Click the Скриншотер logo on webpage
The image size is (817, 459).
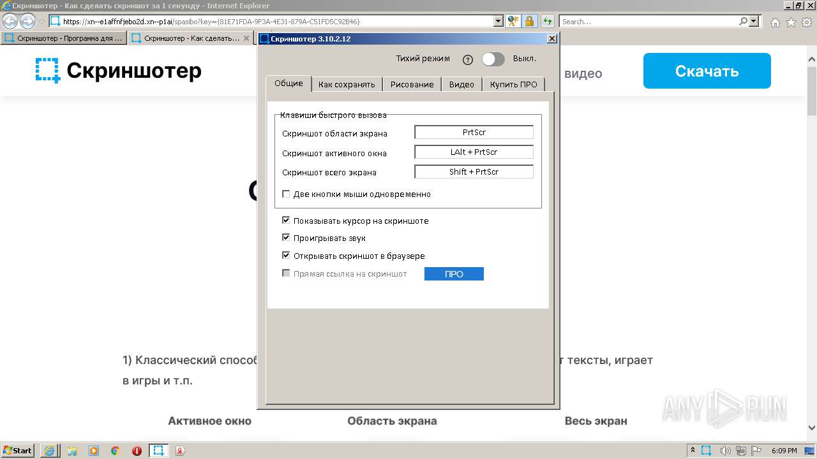tap(119, 70)
